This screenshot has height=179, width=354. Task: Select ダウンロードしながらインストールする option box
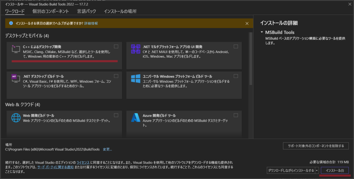pyautogui.click(x=291, y=170)
